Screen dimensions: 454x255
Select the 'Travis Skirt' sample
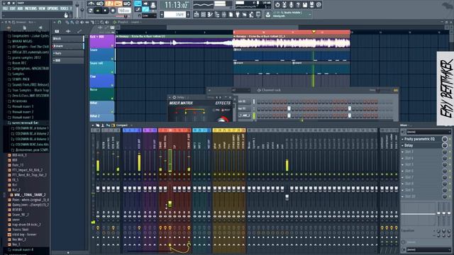(20, 229)
